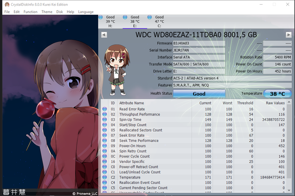The height and width of the screenshot is (196, 295).
Task: Click status icon of Start/Stop Count row
Action: tap(105, 125)
